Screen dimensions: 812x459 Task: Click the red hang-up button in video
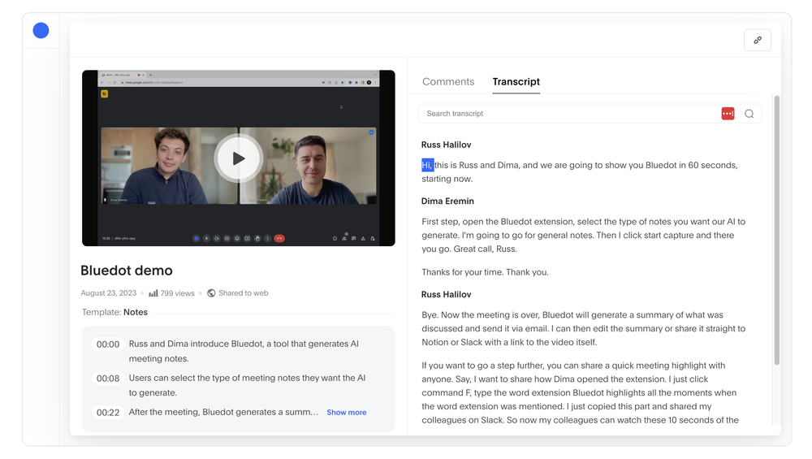pos(279,238)
